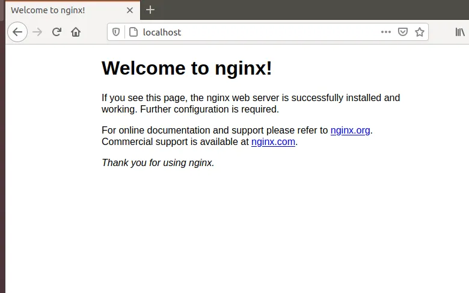Click 'For online documentation and support' text
The image size is (469, 293).
pos(183,130)
